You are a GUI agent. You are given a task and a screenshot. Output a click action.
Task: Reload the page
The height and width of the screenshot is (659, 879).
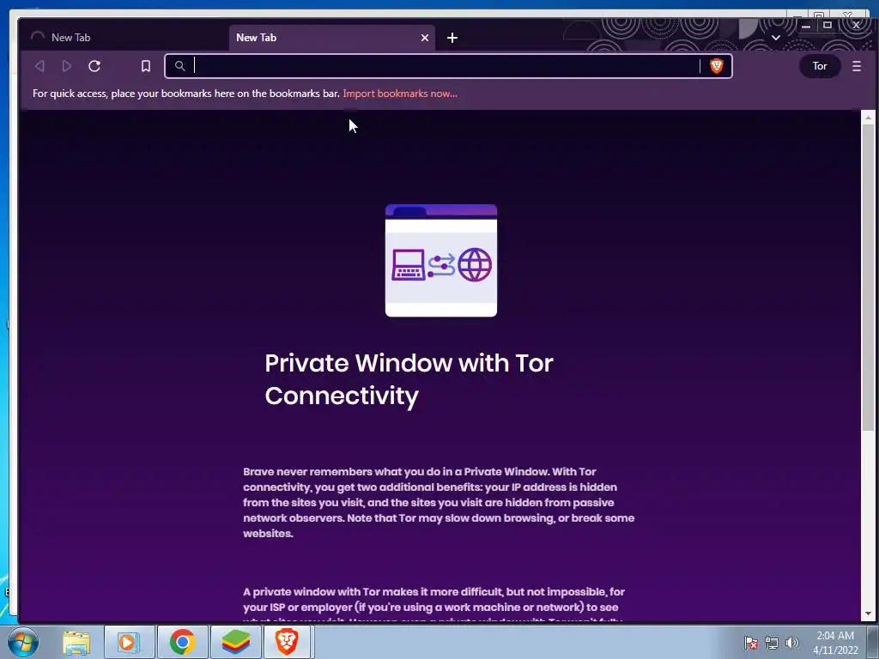tap(94, 66)
